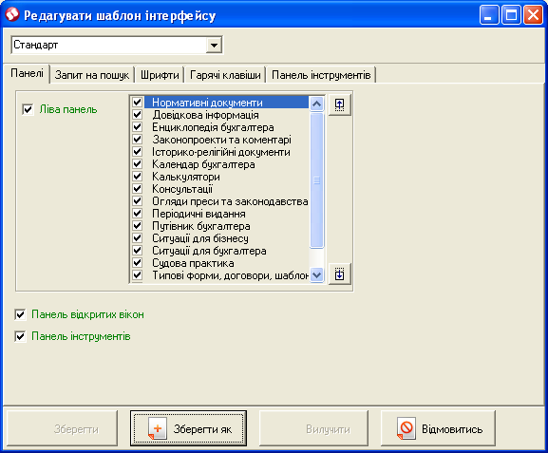548x453 pixels.
Task: Switch to the Панелі tab
Action: pyautogui.click(x=27, y=73)
